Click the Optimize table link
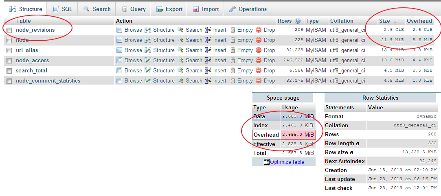 click(x=287, y=162)
